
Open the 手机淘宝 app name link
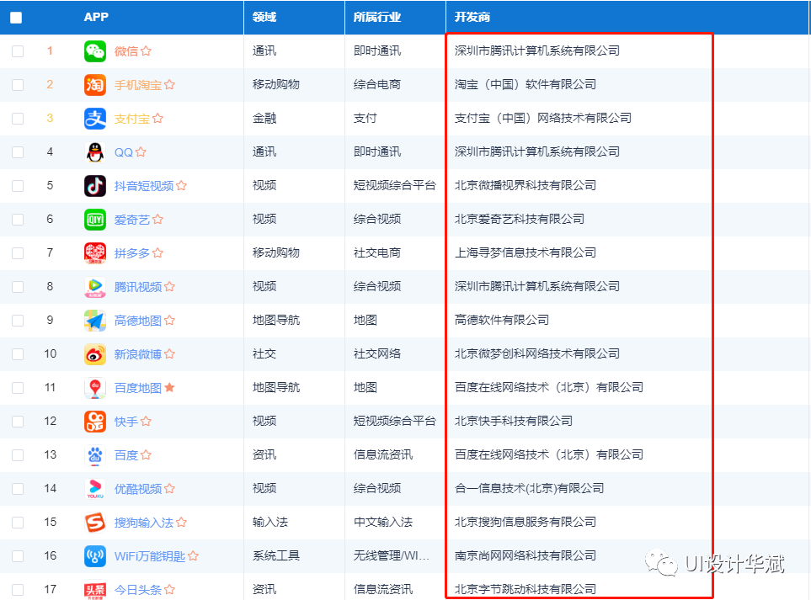click(x=138, y=85)
